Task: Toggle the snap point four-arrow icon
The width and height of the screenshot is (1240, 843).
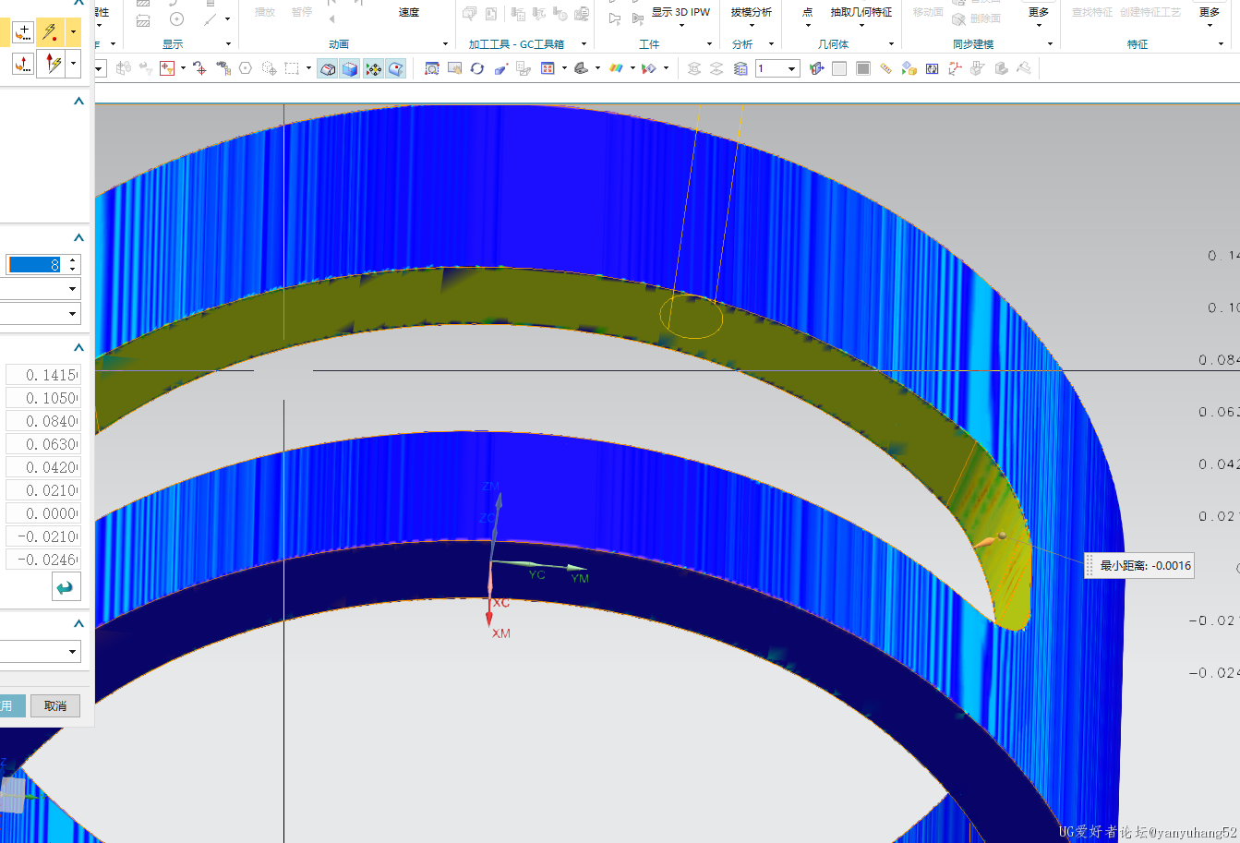Action: [x=373, y=68]
